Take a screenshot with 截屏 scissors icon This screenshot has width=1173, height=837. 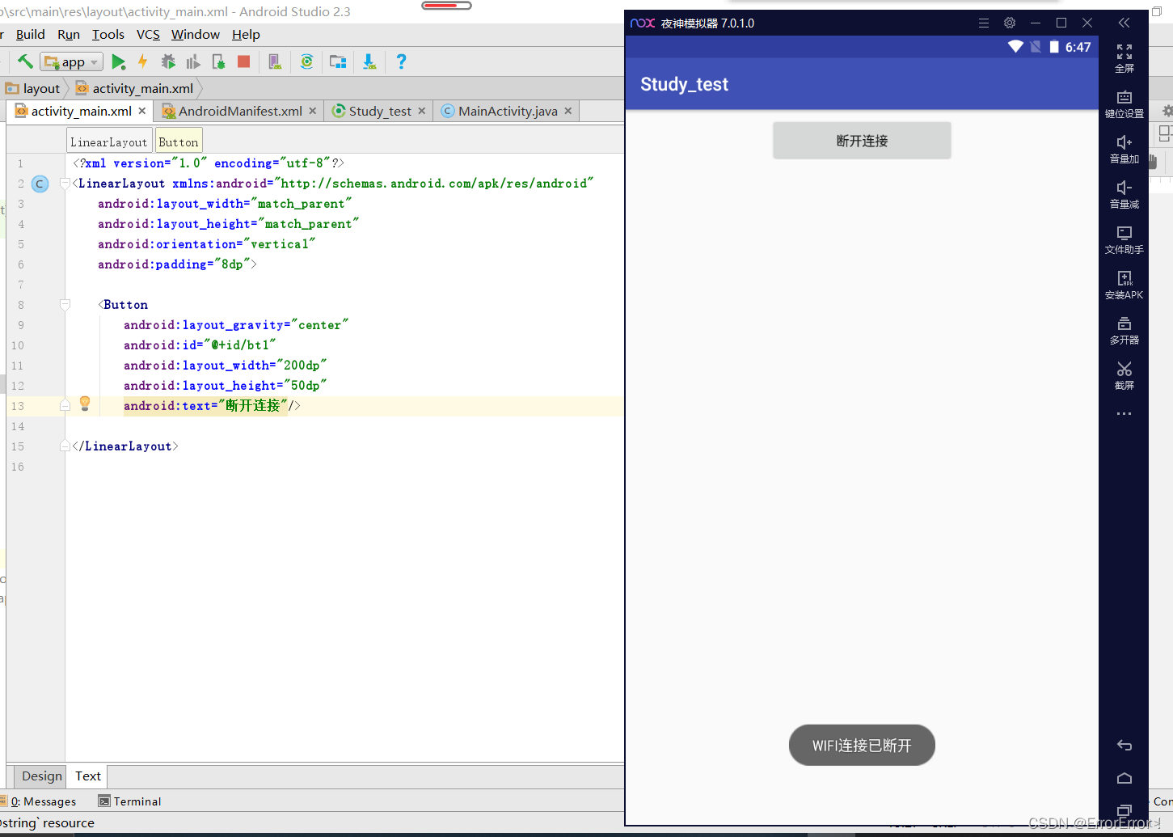(x=1124, y=376)
